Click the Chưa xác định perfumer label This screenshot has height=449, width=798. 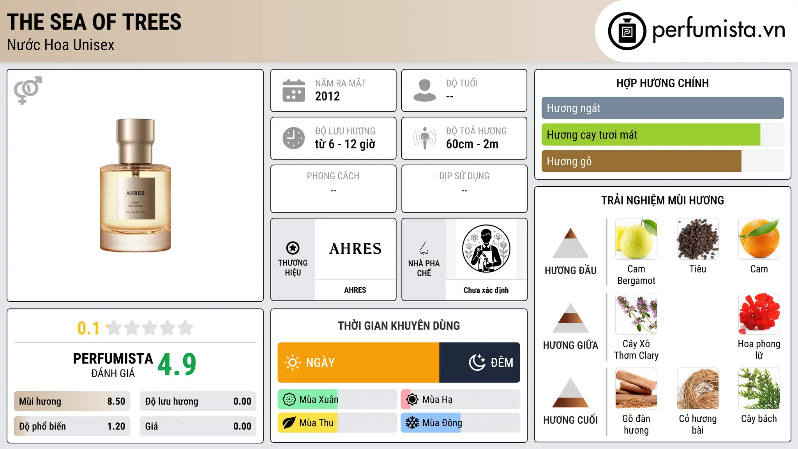[x=486, y=290]
